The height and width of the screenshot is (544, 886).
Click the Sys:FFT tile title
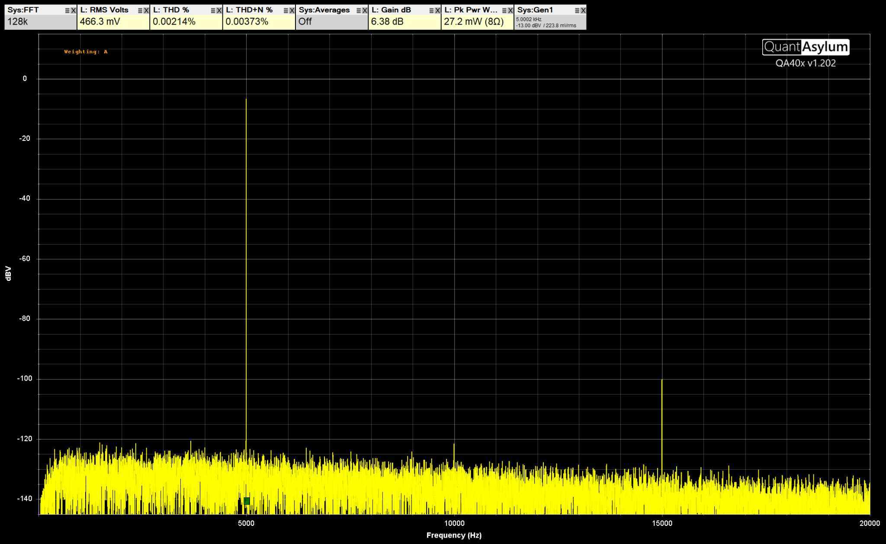point(23,10)
